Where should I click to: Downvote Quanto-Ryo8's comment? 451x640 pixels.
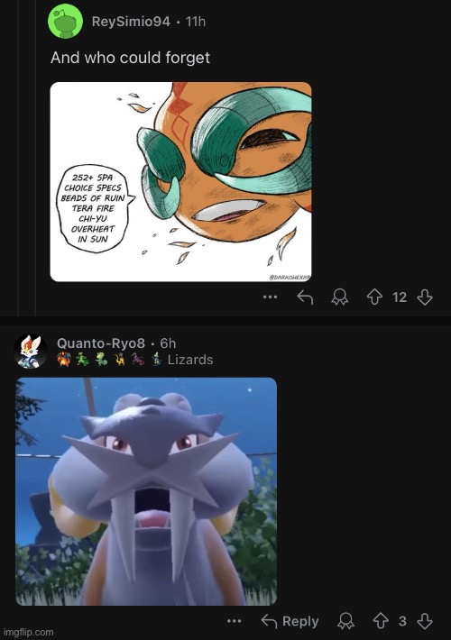[425, 621]
